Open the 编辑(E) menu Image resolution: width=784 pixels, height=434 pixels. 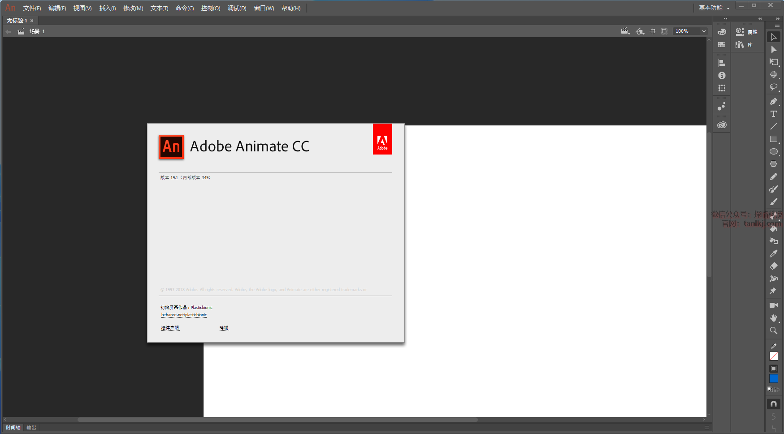click(57, 9)
